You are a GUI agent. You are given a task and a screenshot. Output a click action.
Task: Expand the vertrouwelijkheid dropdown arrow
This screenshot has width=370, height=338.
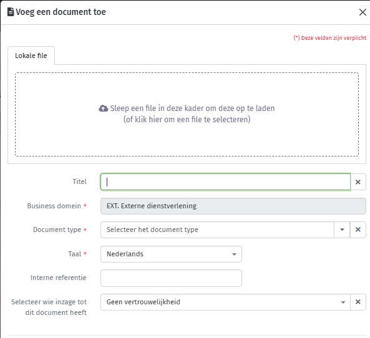point(343,302)
